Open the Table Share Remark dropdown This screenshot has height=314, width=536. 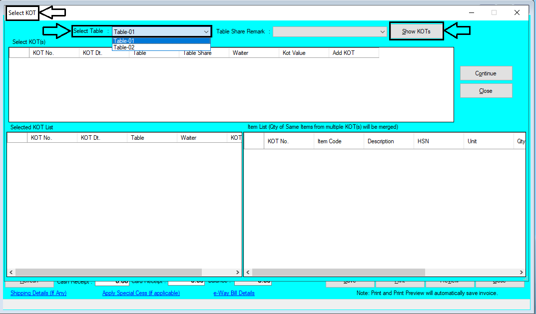[x=382, y=31]
